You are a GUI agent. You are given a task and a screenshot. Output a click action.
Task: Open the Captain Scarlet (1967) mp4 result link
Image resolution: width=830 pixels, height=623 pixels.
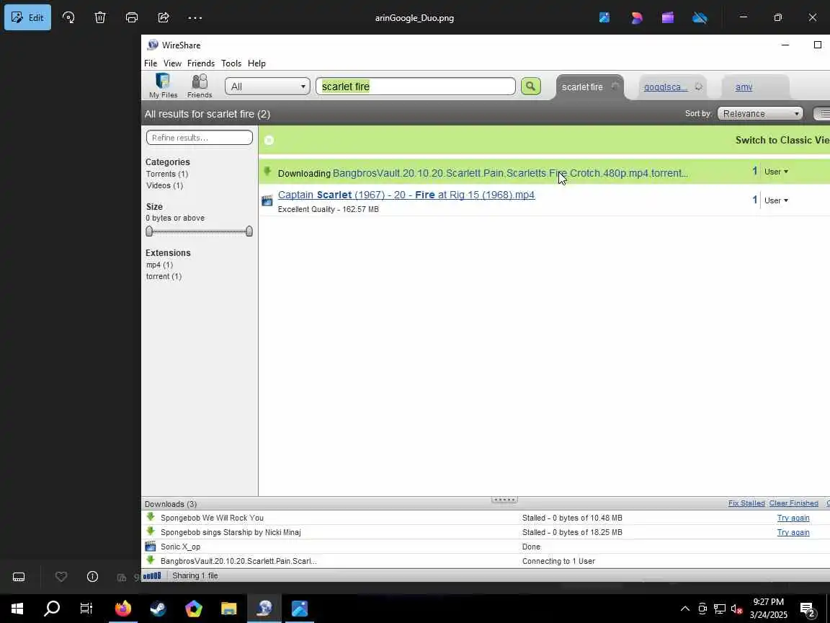406,195
